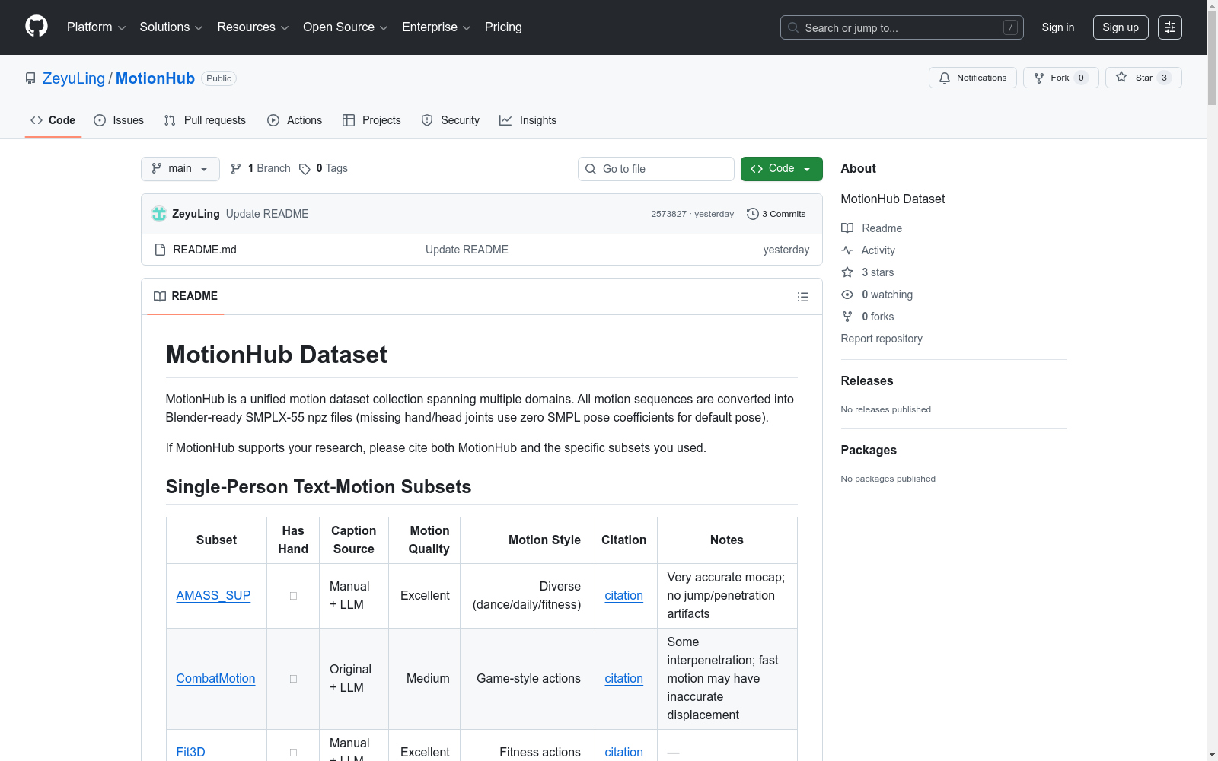The height and width of the screenshot is (761, 1218).
Task: Click the book icon next to Readme
Action: point(847,228)
